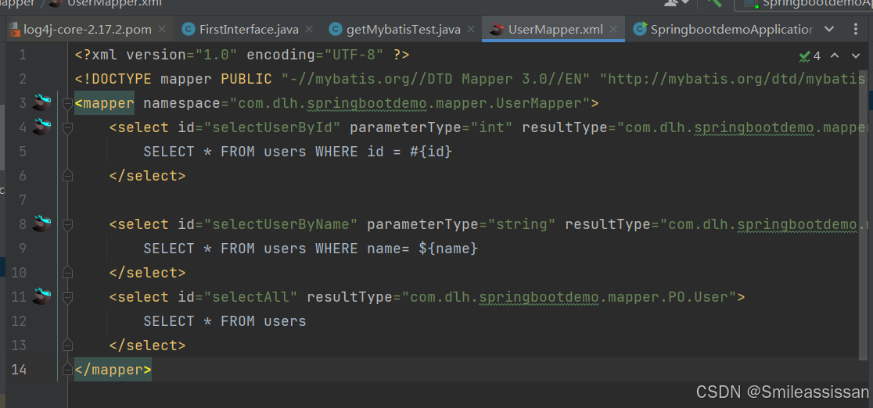
Task: Click the MyBatis gutter icon on line 3
Action: (41, 102)
